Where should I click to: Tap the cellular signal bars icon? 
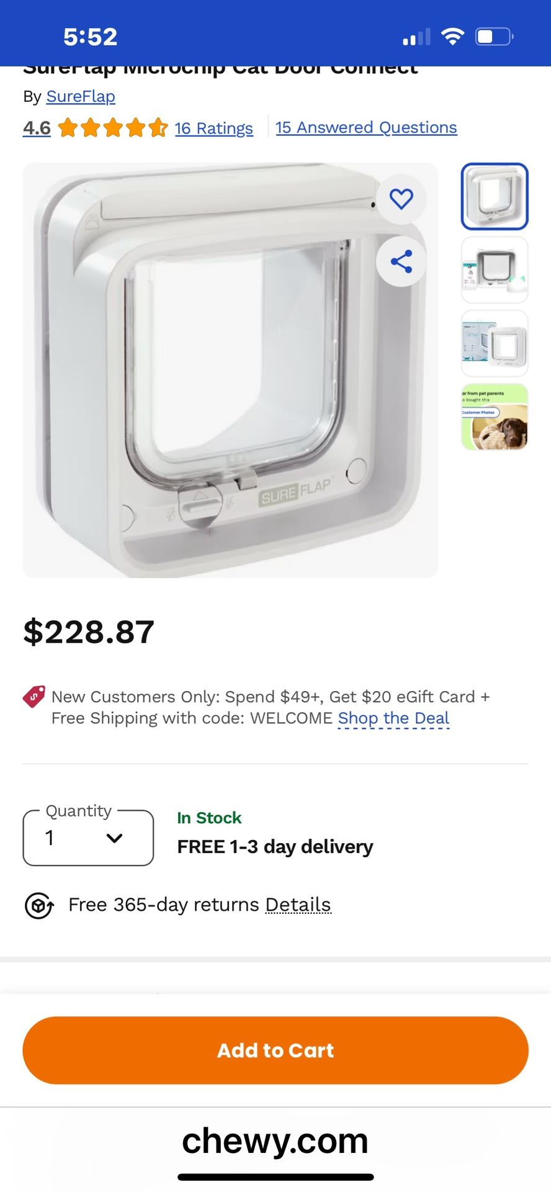click(416, 37)
